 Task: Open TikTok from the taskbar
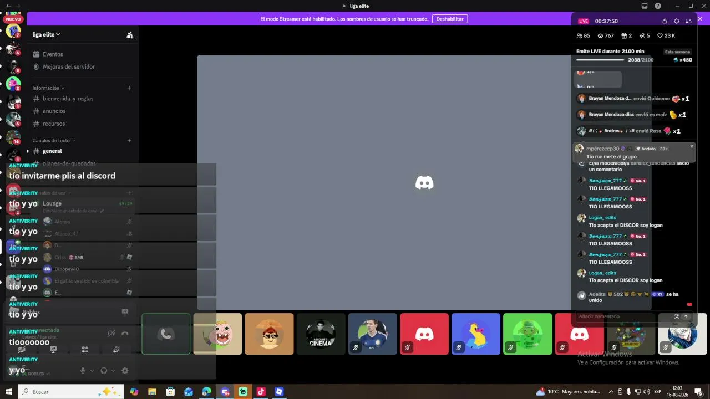261,392
